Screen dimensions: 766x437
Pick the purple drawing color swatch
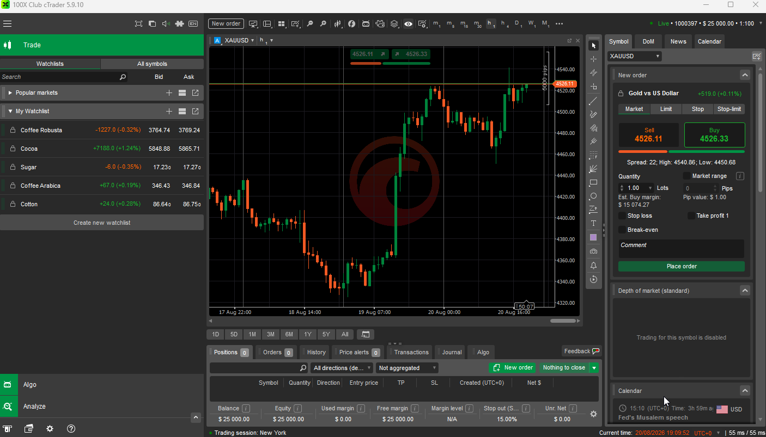(x=594, y=238)
